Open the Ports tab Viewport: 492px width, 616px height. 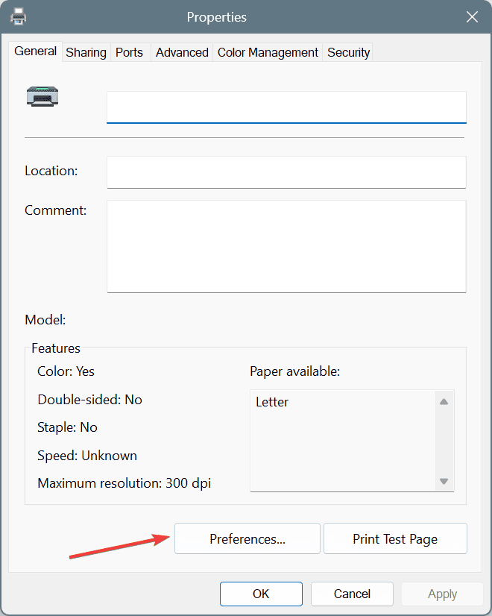coord(129,52)
